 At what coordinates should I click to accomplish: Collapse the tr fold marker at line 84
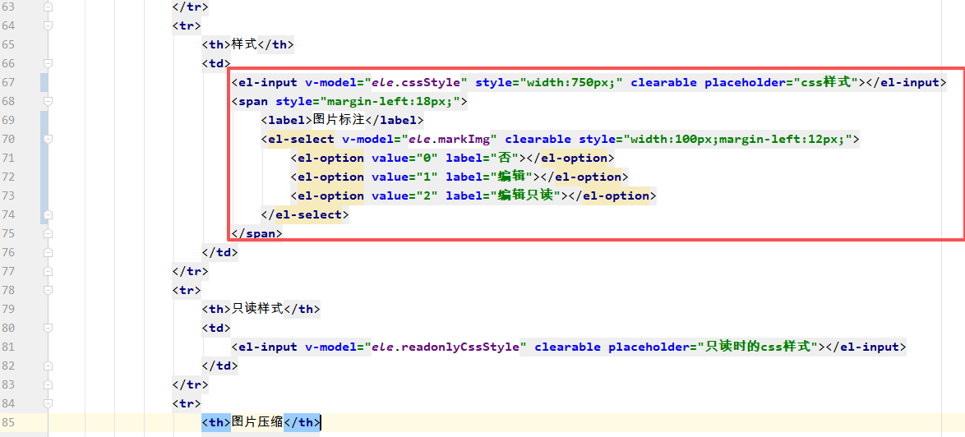[x=47, y=403]
